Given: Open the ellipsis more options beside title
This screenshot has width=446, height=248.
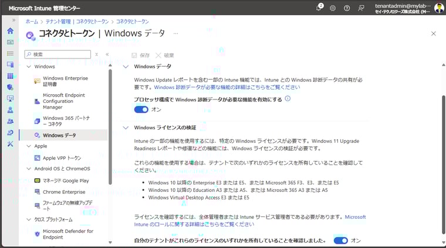Looking at the screenshot, I should pyautogui.click(x=176, y=33).
